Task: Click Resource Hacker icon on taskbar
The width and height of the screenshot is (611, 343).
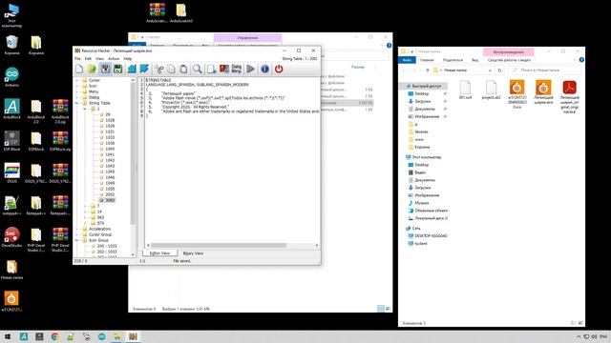Action: [x=133, y=336]
